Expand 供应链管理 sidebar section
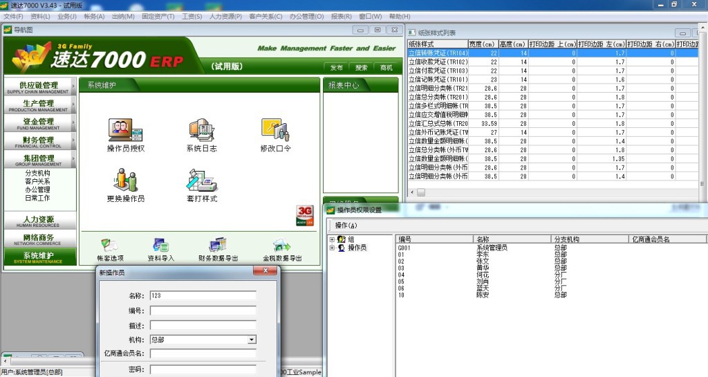This screenshot has width=708, height=377. [39, 86]
